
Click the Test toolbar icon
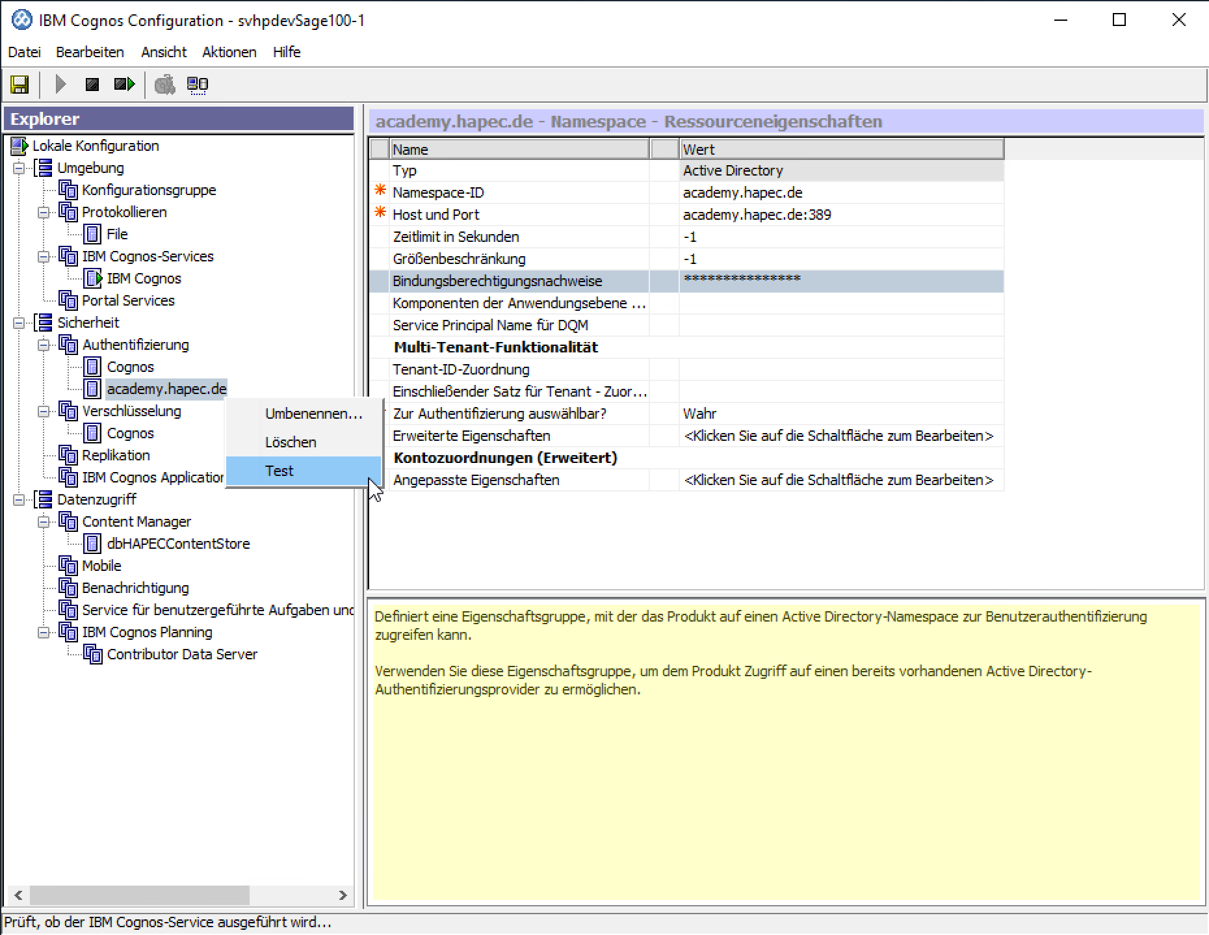tap(164, 85)
